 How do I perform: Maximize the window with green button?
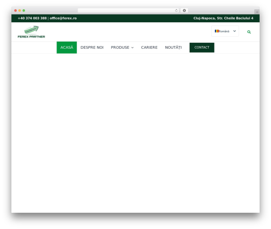click(24, 11)
